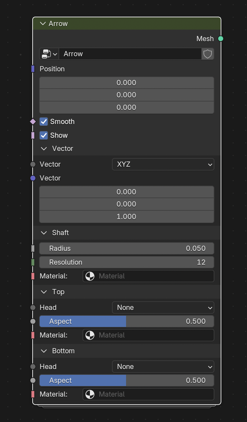Click the Position input socket
247x422 pixels.
tap(33, 69)
